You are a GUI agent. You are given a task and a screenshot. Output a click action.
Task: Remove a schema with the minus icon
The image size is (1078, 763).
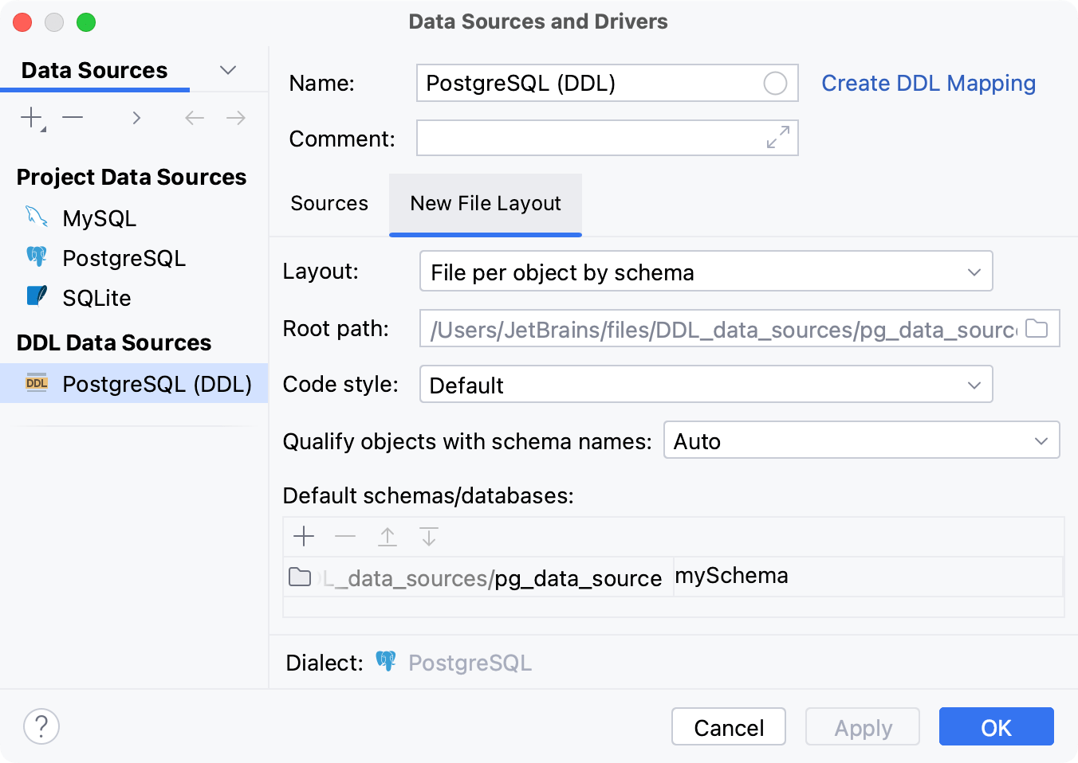[345, 536]
